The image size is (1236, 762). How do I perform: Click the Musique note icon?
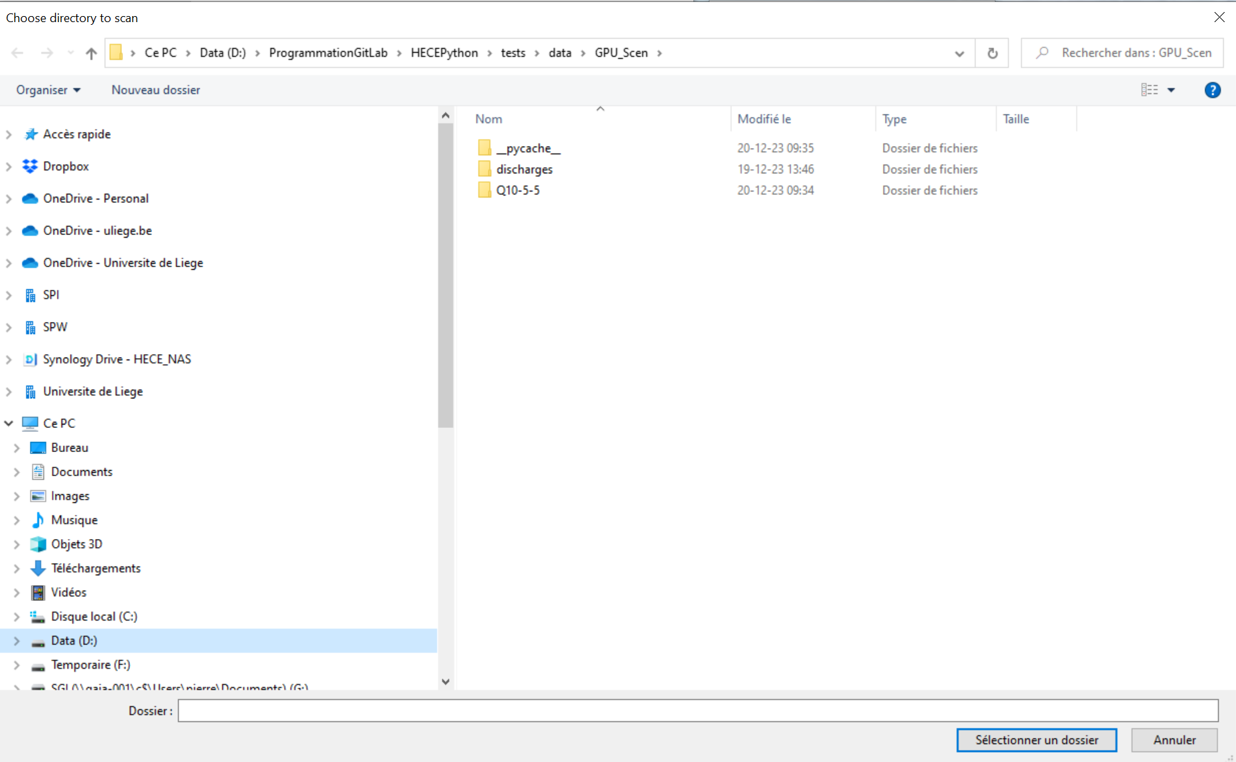click(x=38, y=520)
